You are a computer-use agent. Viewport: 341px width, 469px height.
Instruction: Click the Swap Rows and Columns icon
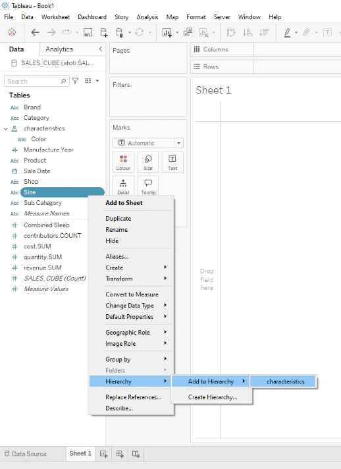coord(231,32)
